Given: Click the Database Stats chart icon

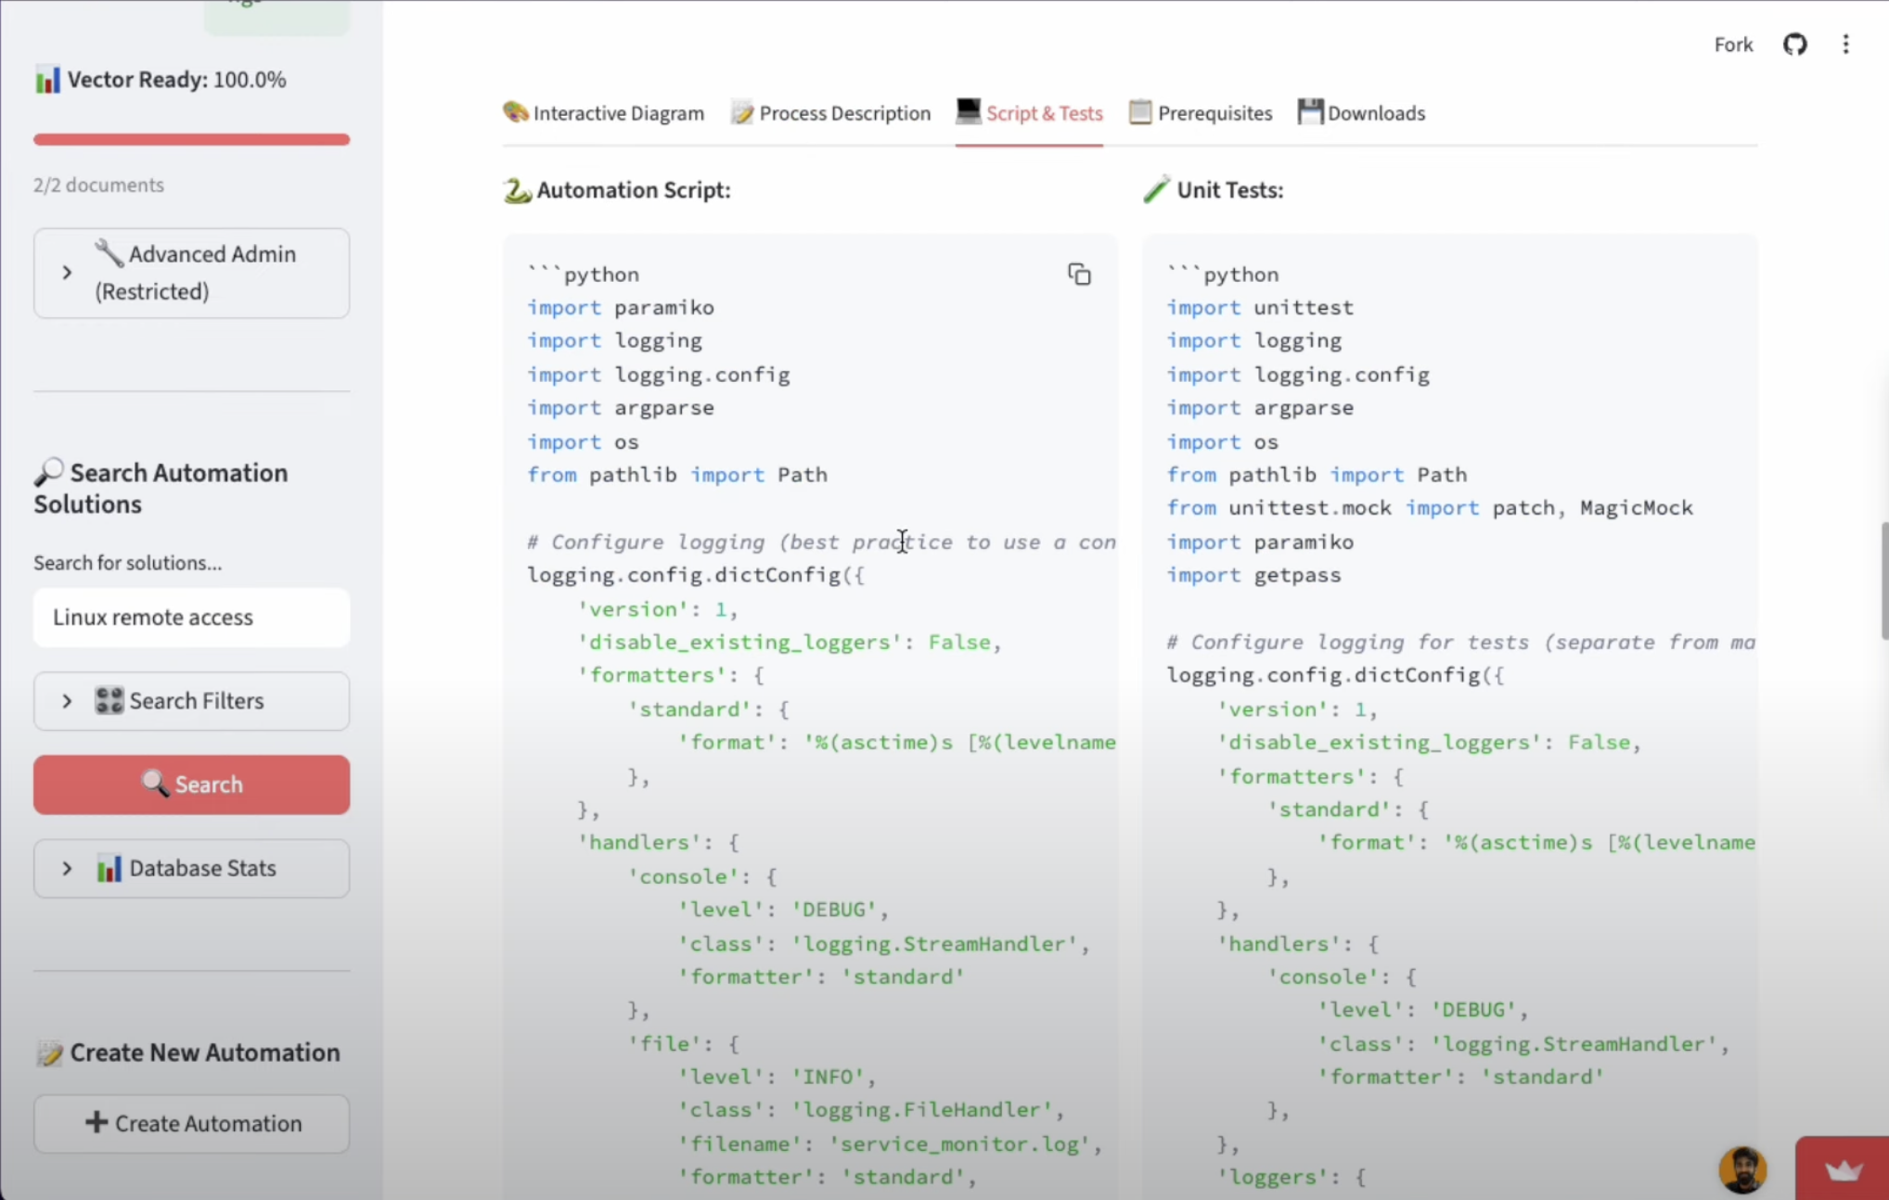Looking at the screenshot, I should 109,868.
